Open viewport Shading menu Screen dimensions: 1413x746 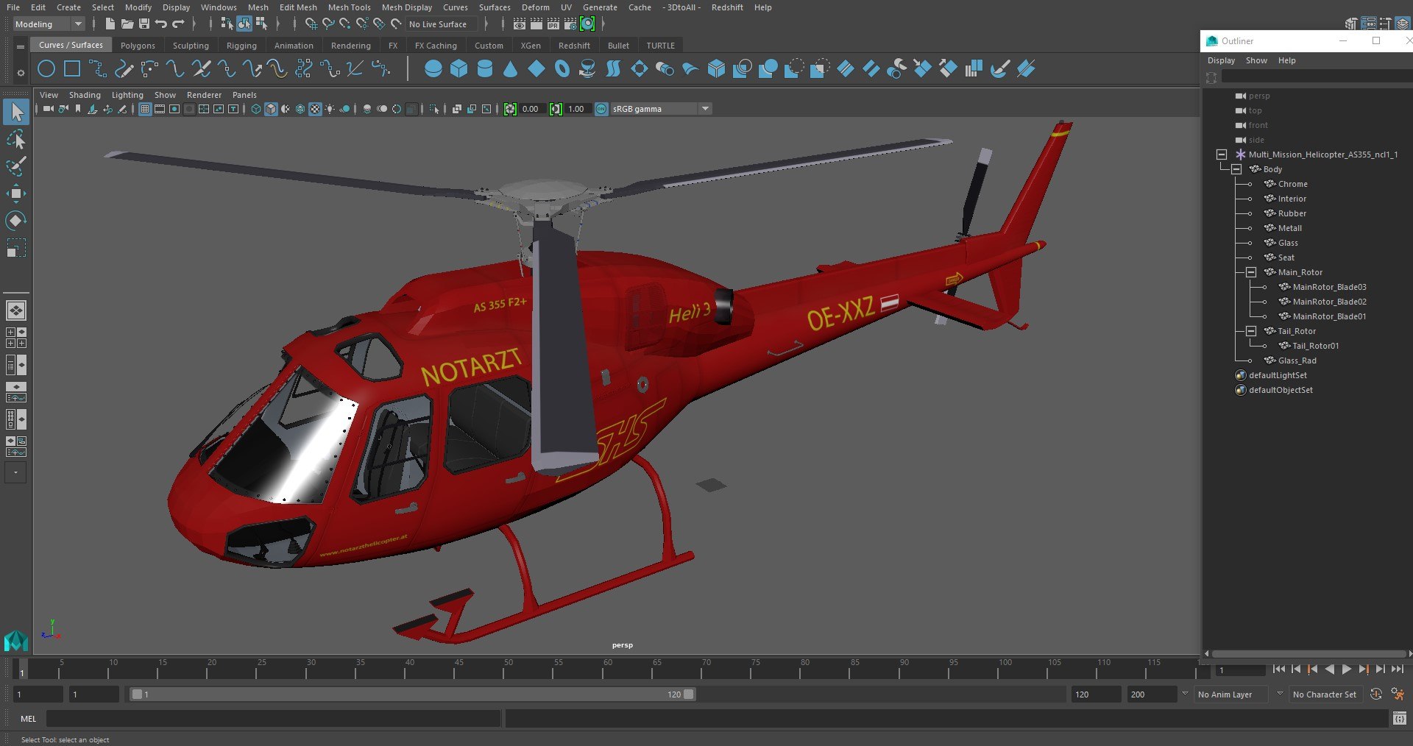point(85,95)
